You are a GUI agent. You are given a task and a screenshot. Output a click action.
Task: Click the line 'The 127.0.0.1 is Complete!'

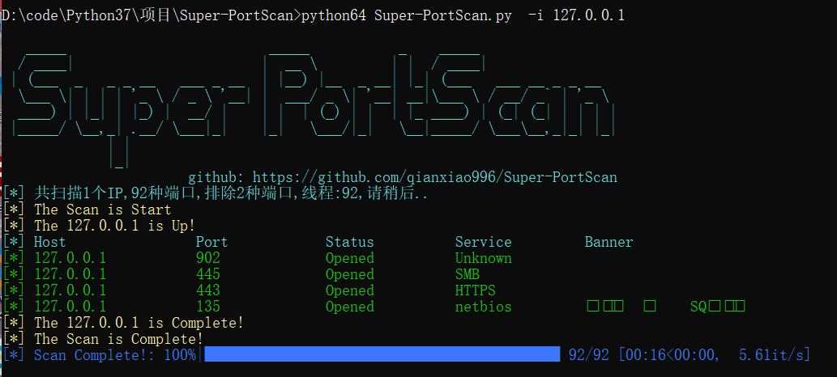click(139, 323)
